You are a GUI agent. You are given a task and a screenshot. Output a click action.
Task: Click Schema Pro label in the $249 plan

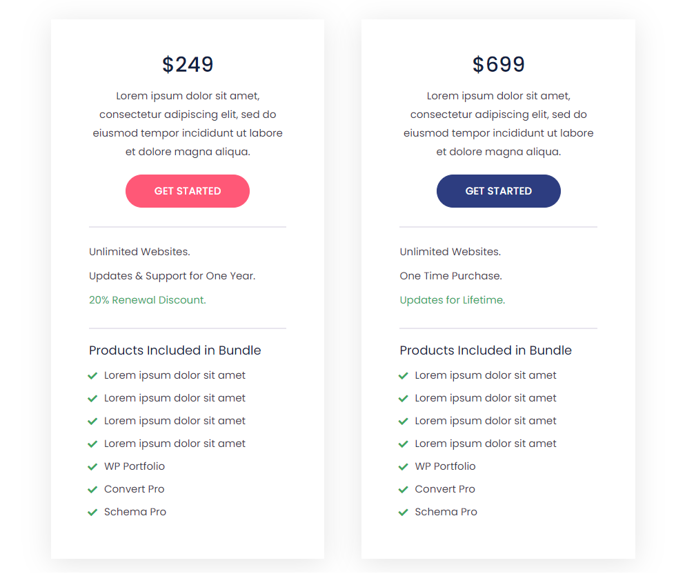[135, 512]
